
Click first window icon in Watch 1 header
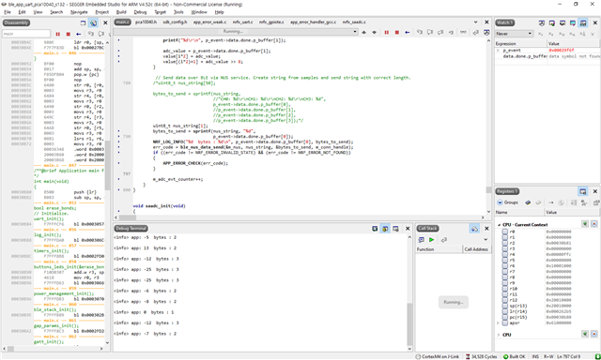pos(542,22)
